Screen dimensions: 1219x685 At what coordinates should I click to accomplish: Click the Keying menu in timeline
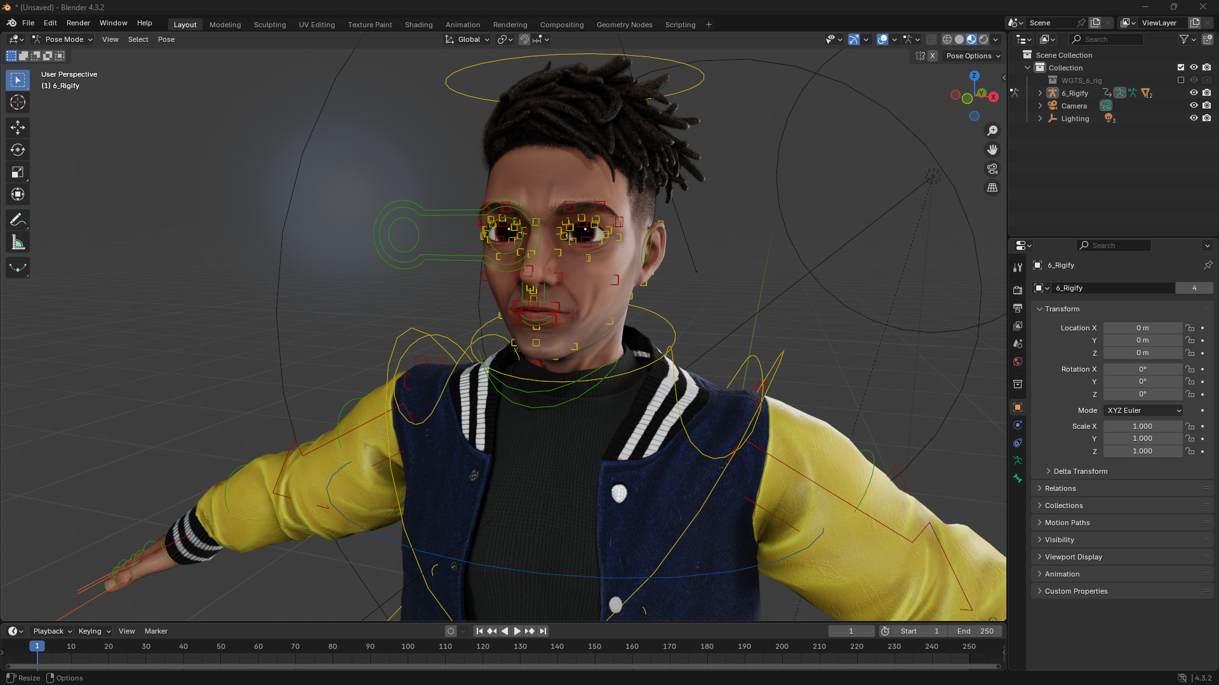point(93,631)
